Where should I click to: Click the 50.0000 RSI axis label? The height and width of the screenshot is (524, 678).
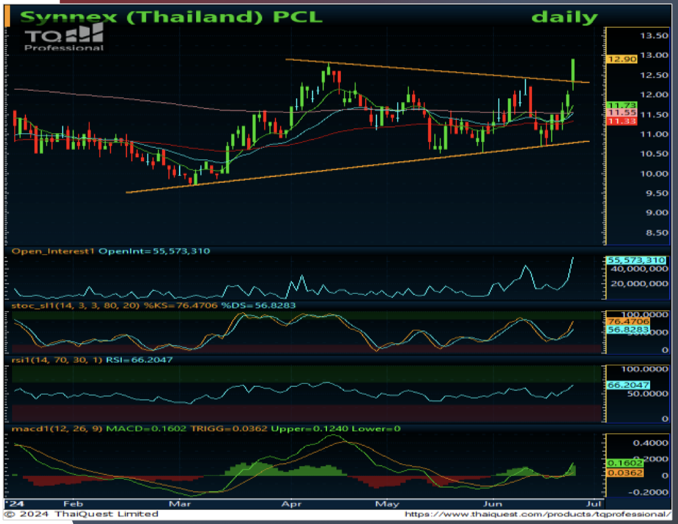(648, 393)
